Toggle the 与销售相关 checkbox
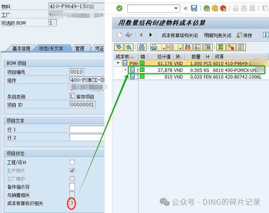The height and width of the screenshot is (213, 269). 72,194
